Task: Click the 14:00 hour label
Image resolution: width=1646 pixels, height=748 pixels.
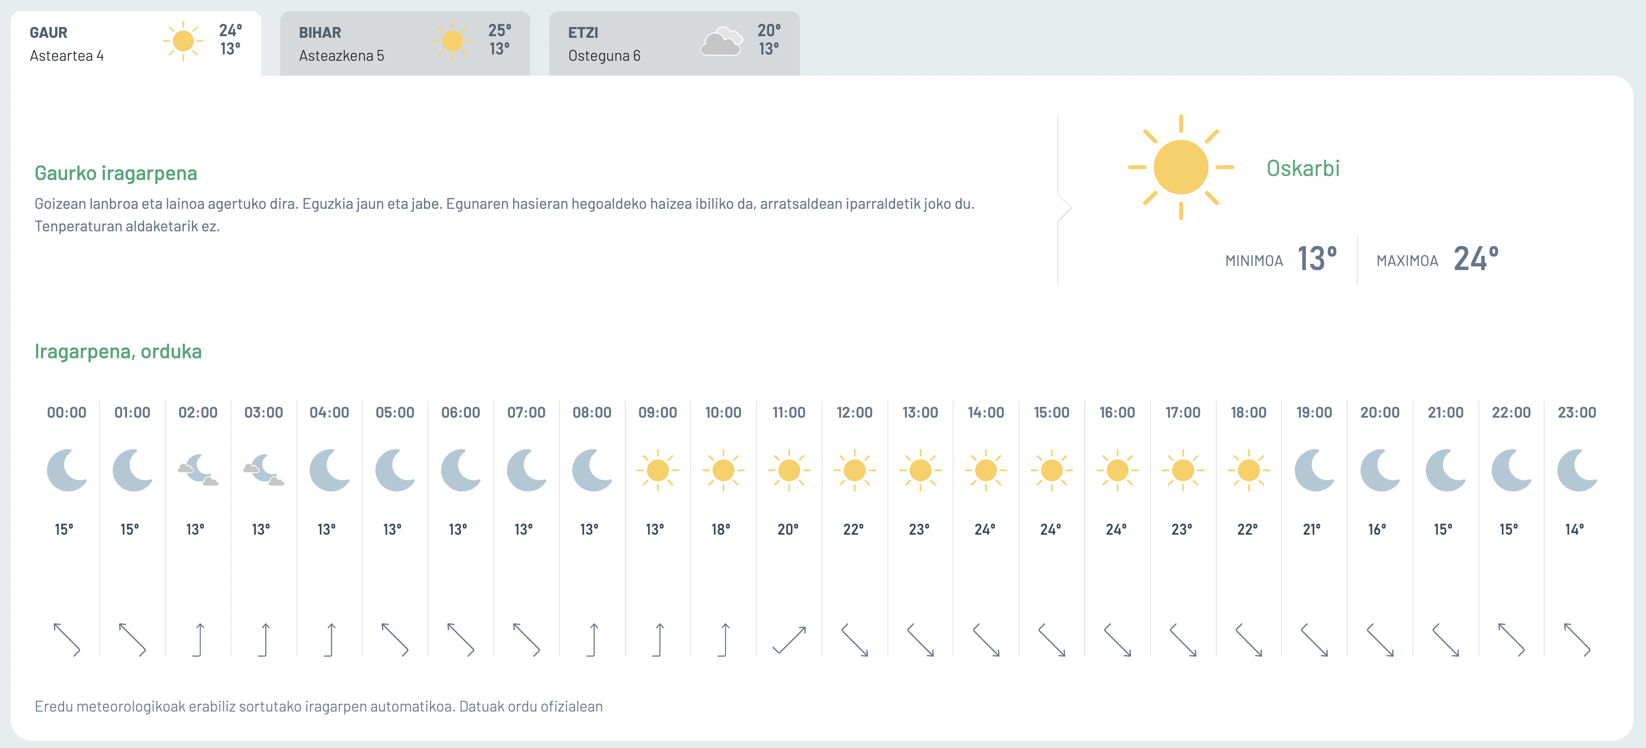Action: (986, 412)
